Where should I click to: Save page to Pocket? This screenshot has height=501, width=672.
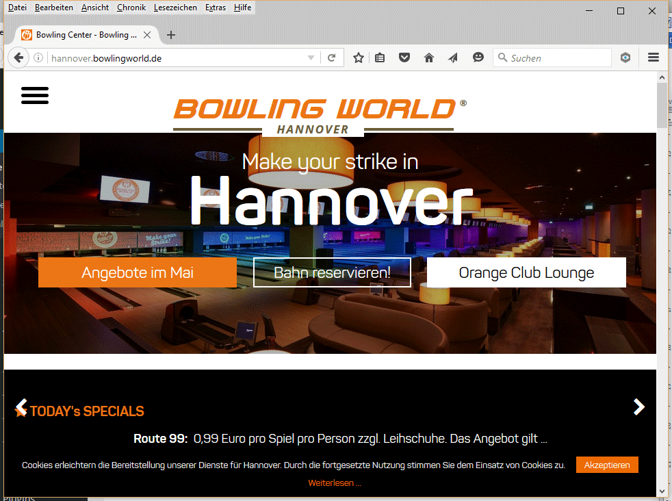pos(404,57)
